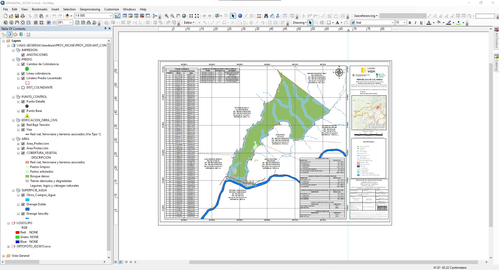Open the map scale 1:6 000 dropdown
The height and width of the screenshot is (270, 499).
(x=110, y=16)
